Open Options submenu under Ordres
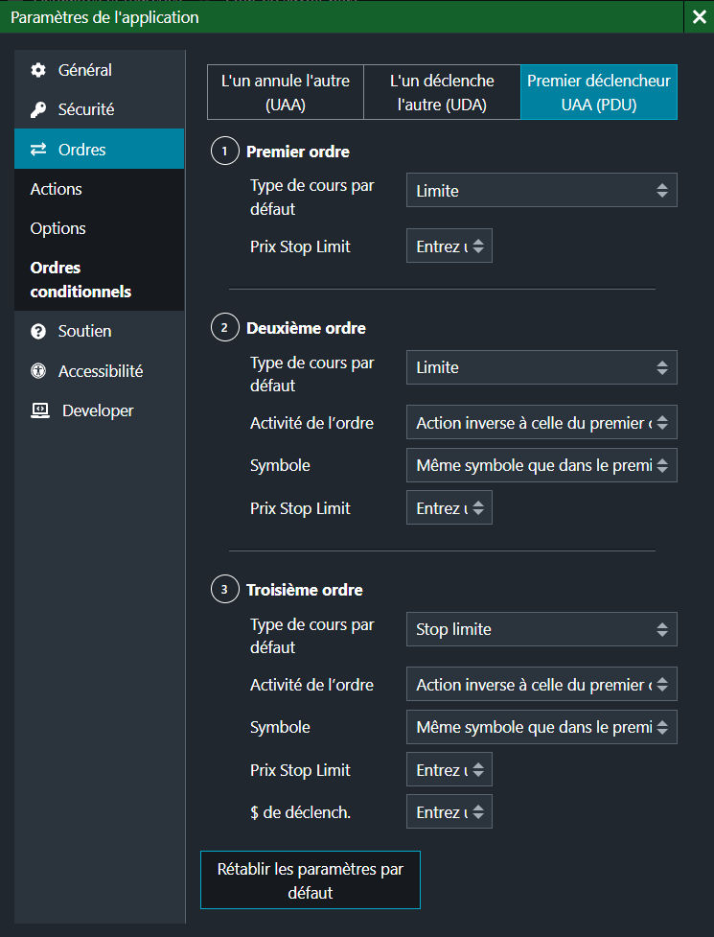 (58, 228)
